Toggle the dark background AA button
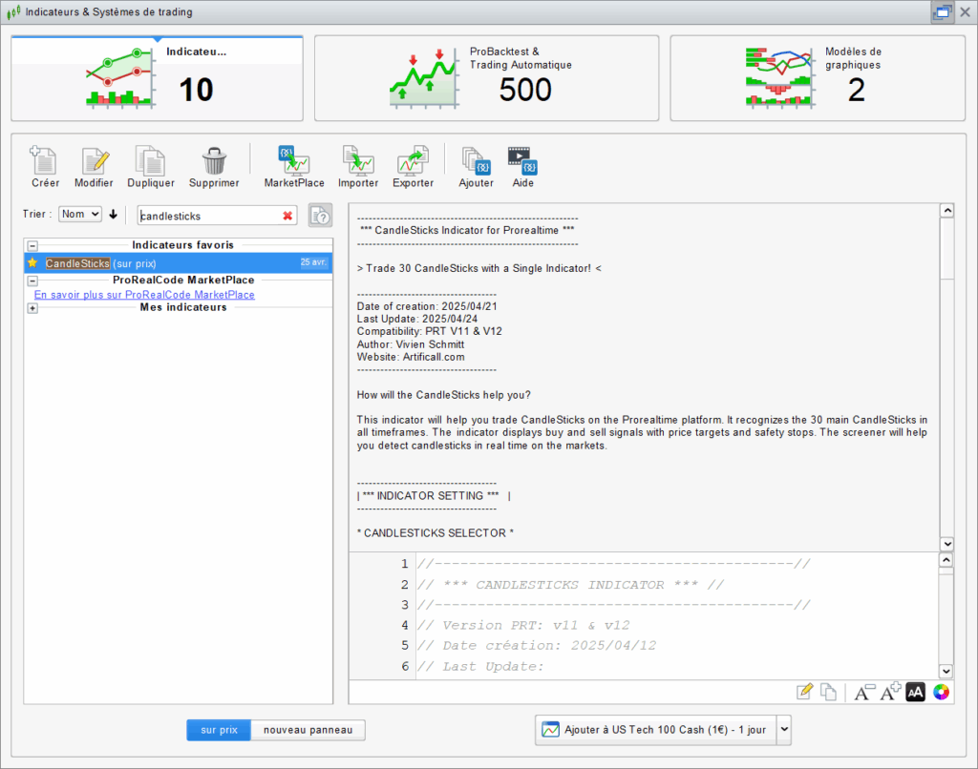Viewport: 978px width, 769px height. click(916, 693)
